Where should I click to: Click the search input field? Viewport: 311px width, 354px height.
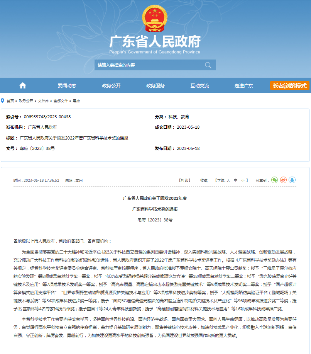tap(149, 65)
